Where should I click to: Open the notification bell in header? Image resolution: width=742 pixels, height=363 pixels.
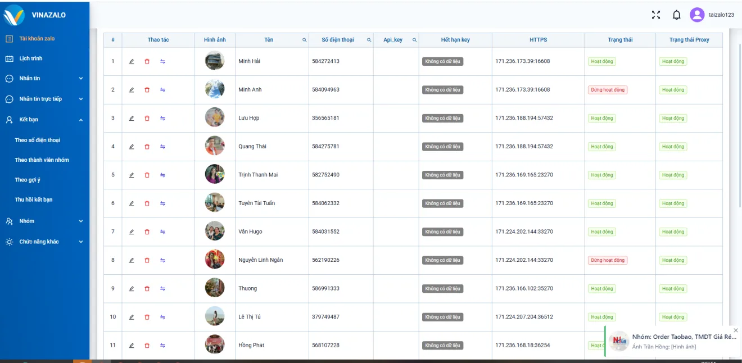pyautogui.click(x=676, y=15)
